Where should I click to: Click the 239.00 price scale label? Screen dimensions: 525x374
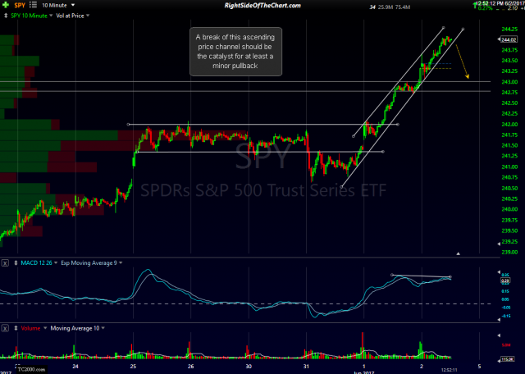508,252
